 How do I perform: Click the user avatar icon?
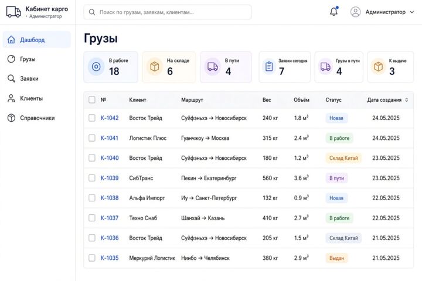[x=355, y=12]
